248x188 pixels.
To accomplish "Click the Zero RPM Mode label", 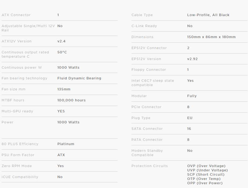I will (x=17, y=166).
